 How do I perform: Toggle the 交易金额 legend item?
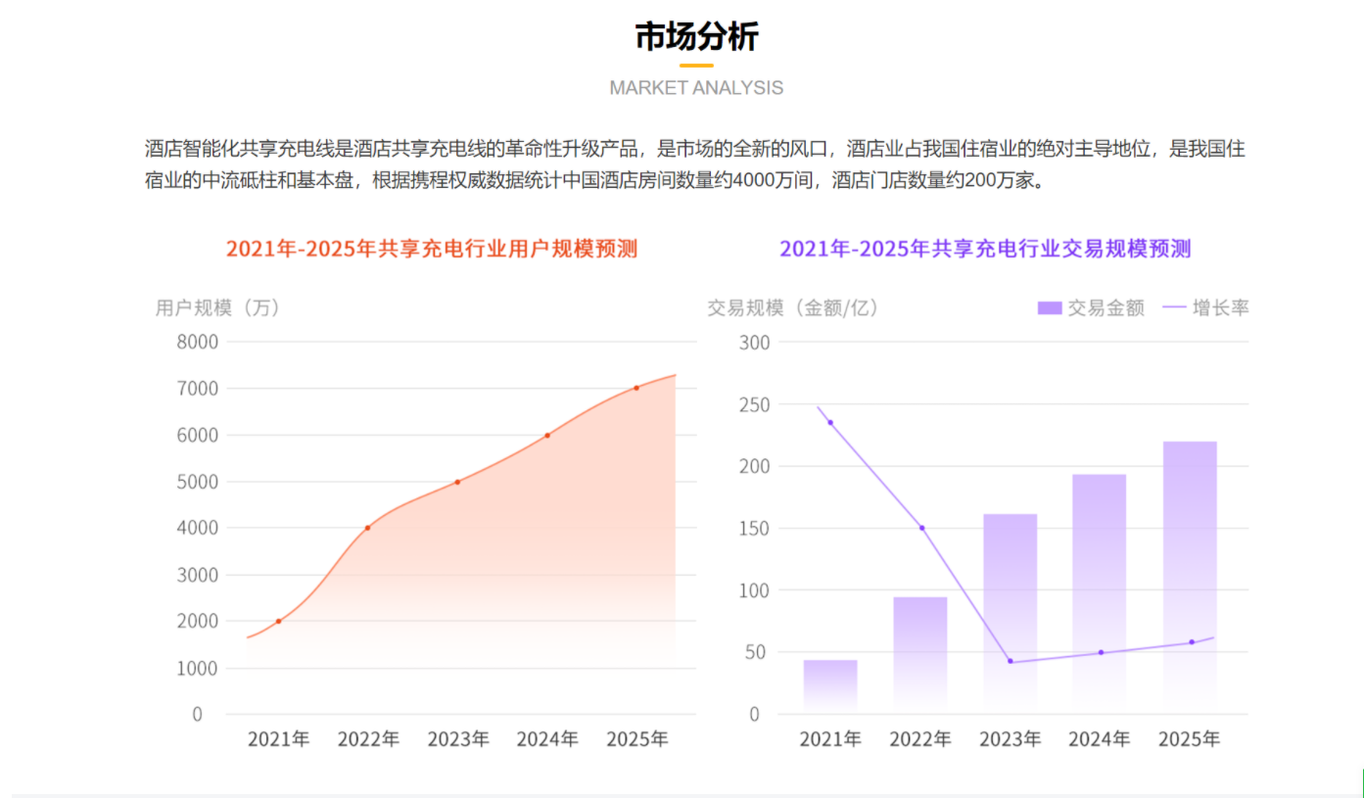point(1091,307)
